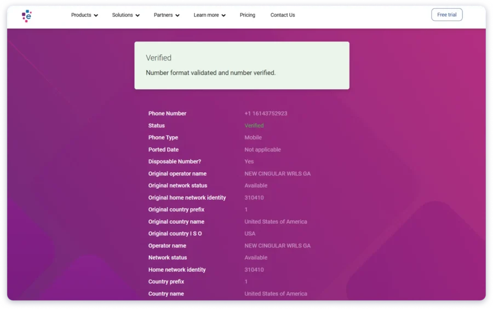Screen dimensions: 493x309
Task: Click the Country name label
Action: tap(166, 294)
